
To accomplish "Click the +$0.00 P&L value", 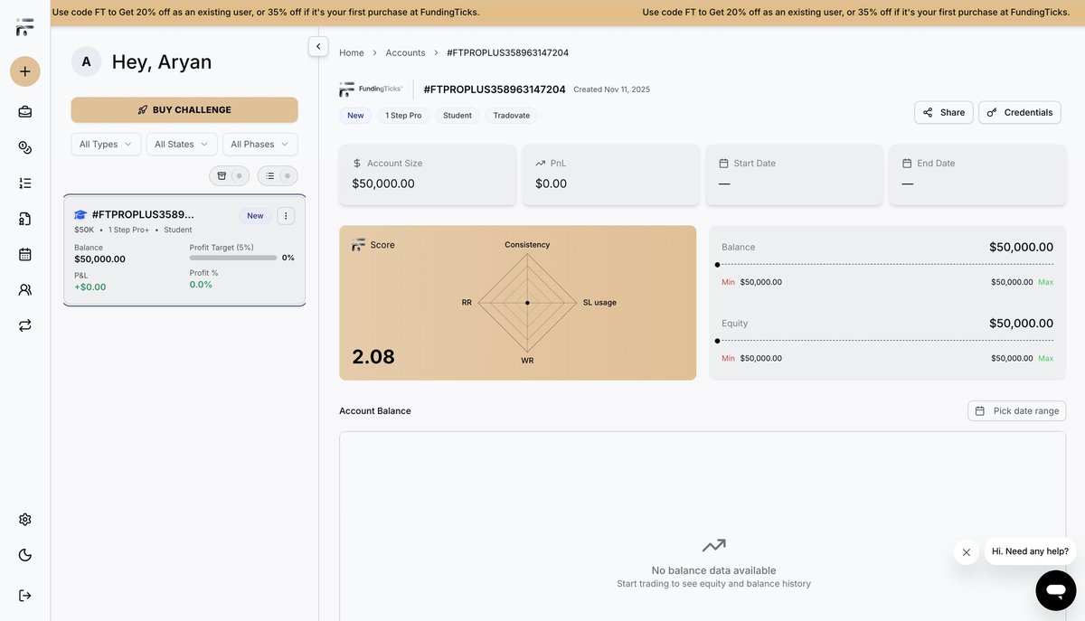I will pyautogui.click(x=90, y=287).
